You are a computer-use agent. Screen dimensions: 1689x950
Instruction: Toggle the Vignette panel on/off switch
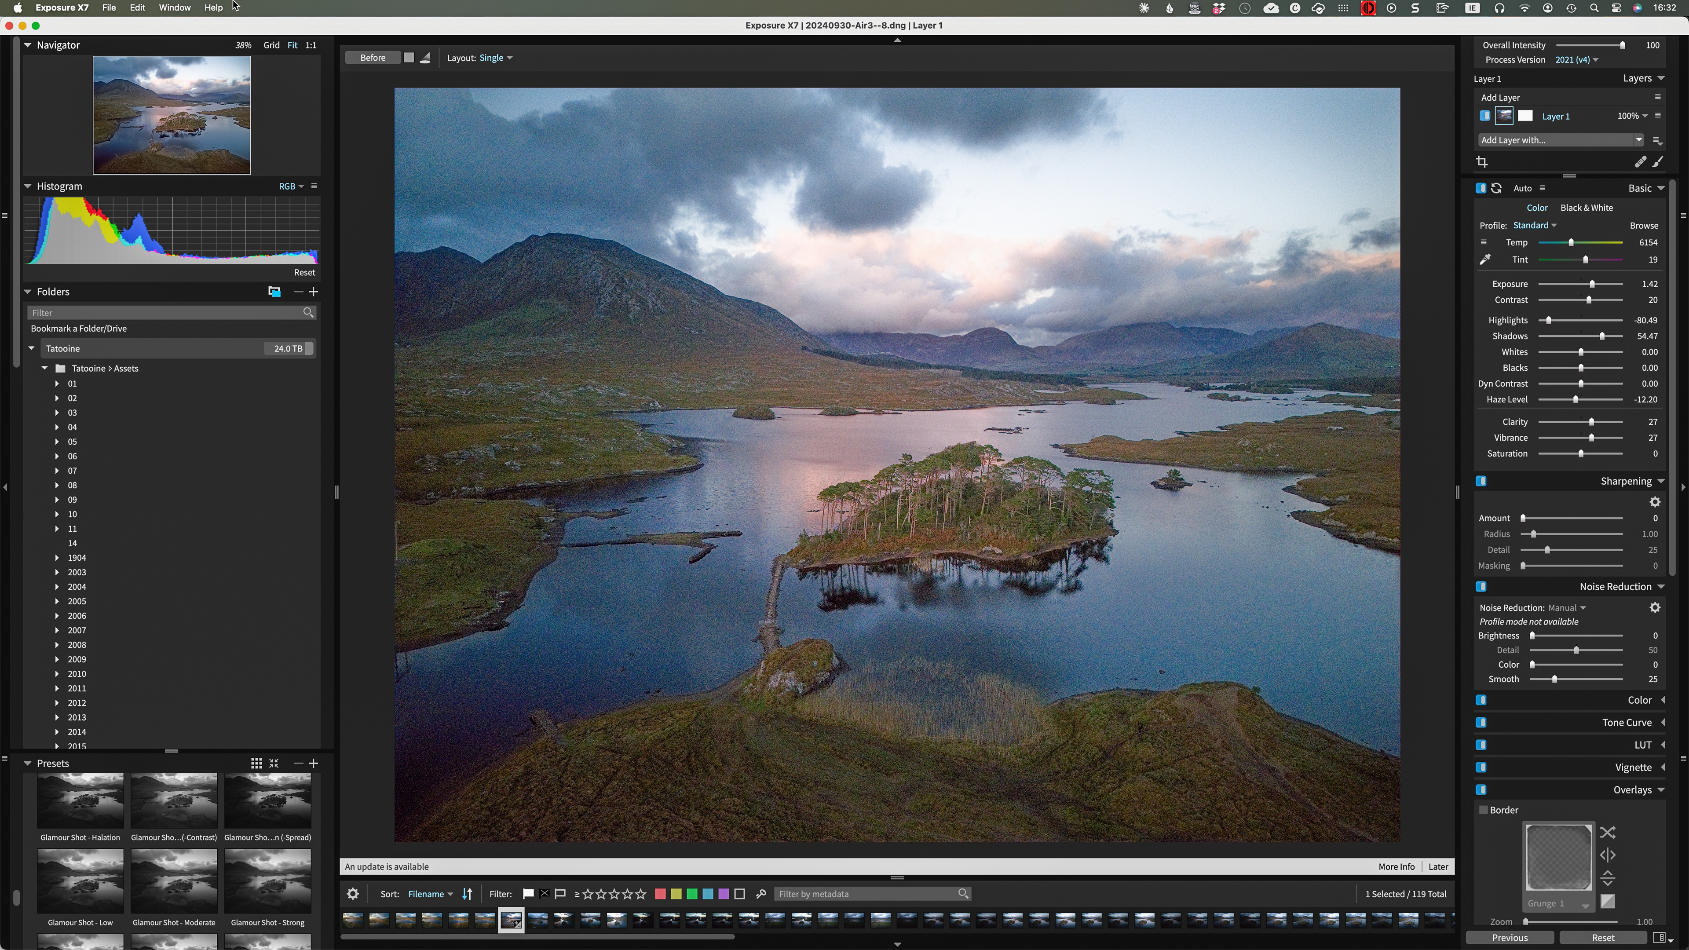point(1481,767)
